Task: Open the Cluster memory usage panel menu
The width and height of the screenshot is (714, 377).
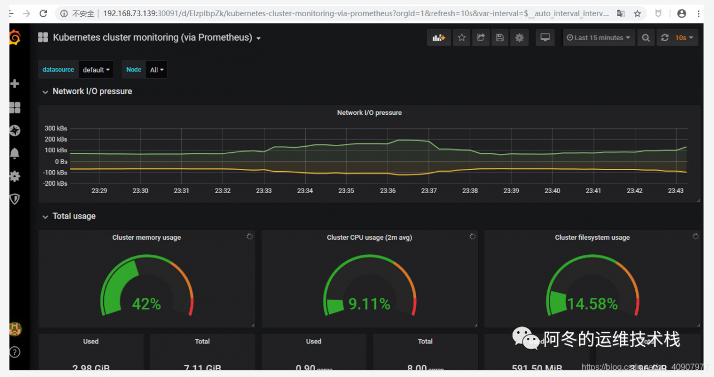Action: [147, 238]
